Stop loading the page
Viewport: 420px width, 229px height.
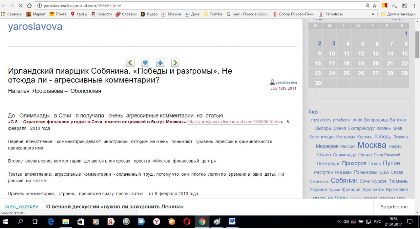click(x=21, y=6)
